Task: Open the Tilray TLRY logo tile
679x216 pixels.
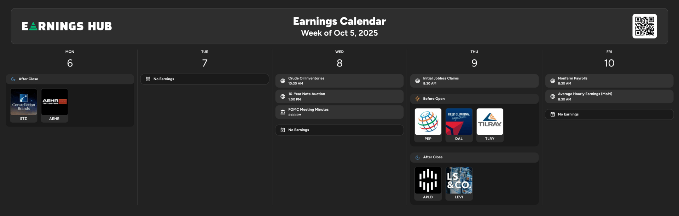Action: pos(490,125)
